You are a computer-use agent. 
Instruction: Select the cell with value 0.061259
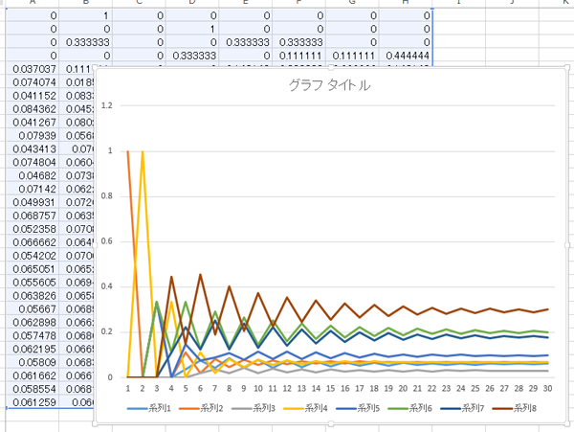[33, 402]
